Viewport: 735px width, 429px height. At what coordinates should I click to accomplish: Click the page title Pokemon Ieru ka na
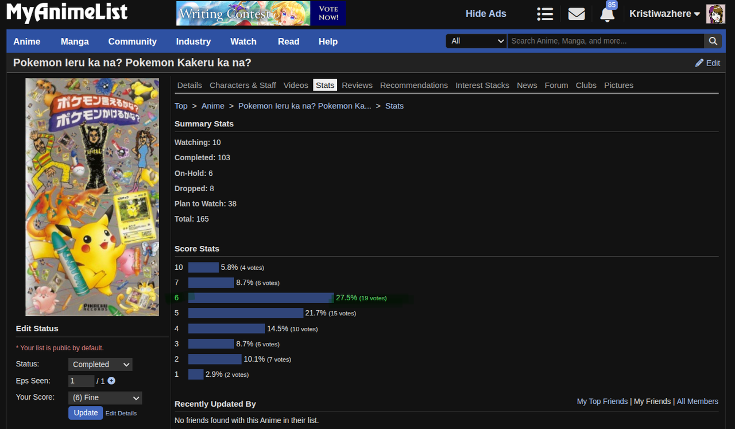132,63
